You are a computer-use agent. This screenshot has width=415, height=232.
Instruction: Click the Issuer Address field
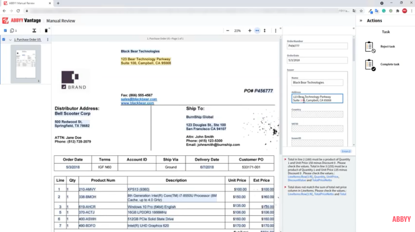(317, 98)
